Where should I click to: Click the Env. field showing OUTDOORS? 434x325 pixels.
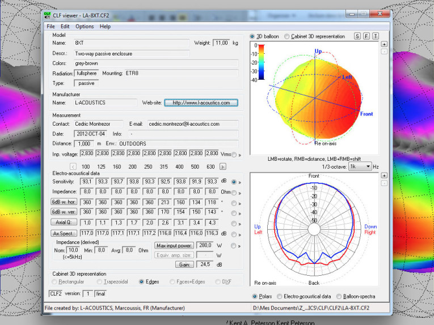click(178, 144)
